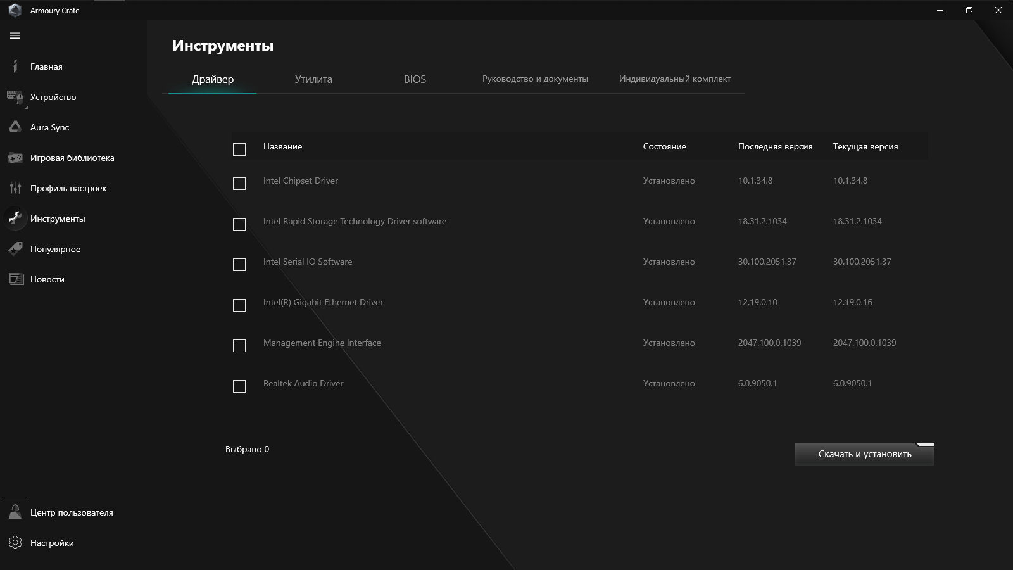Click the Realtek Audio Driver name
The height and width of the screenshot is (570, 1013).
[x=303, y=383]
